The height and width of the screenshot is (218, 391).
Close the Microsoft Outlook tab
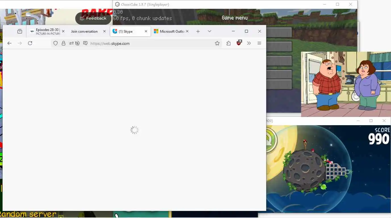pyautogui.click(x=187, y=31)
